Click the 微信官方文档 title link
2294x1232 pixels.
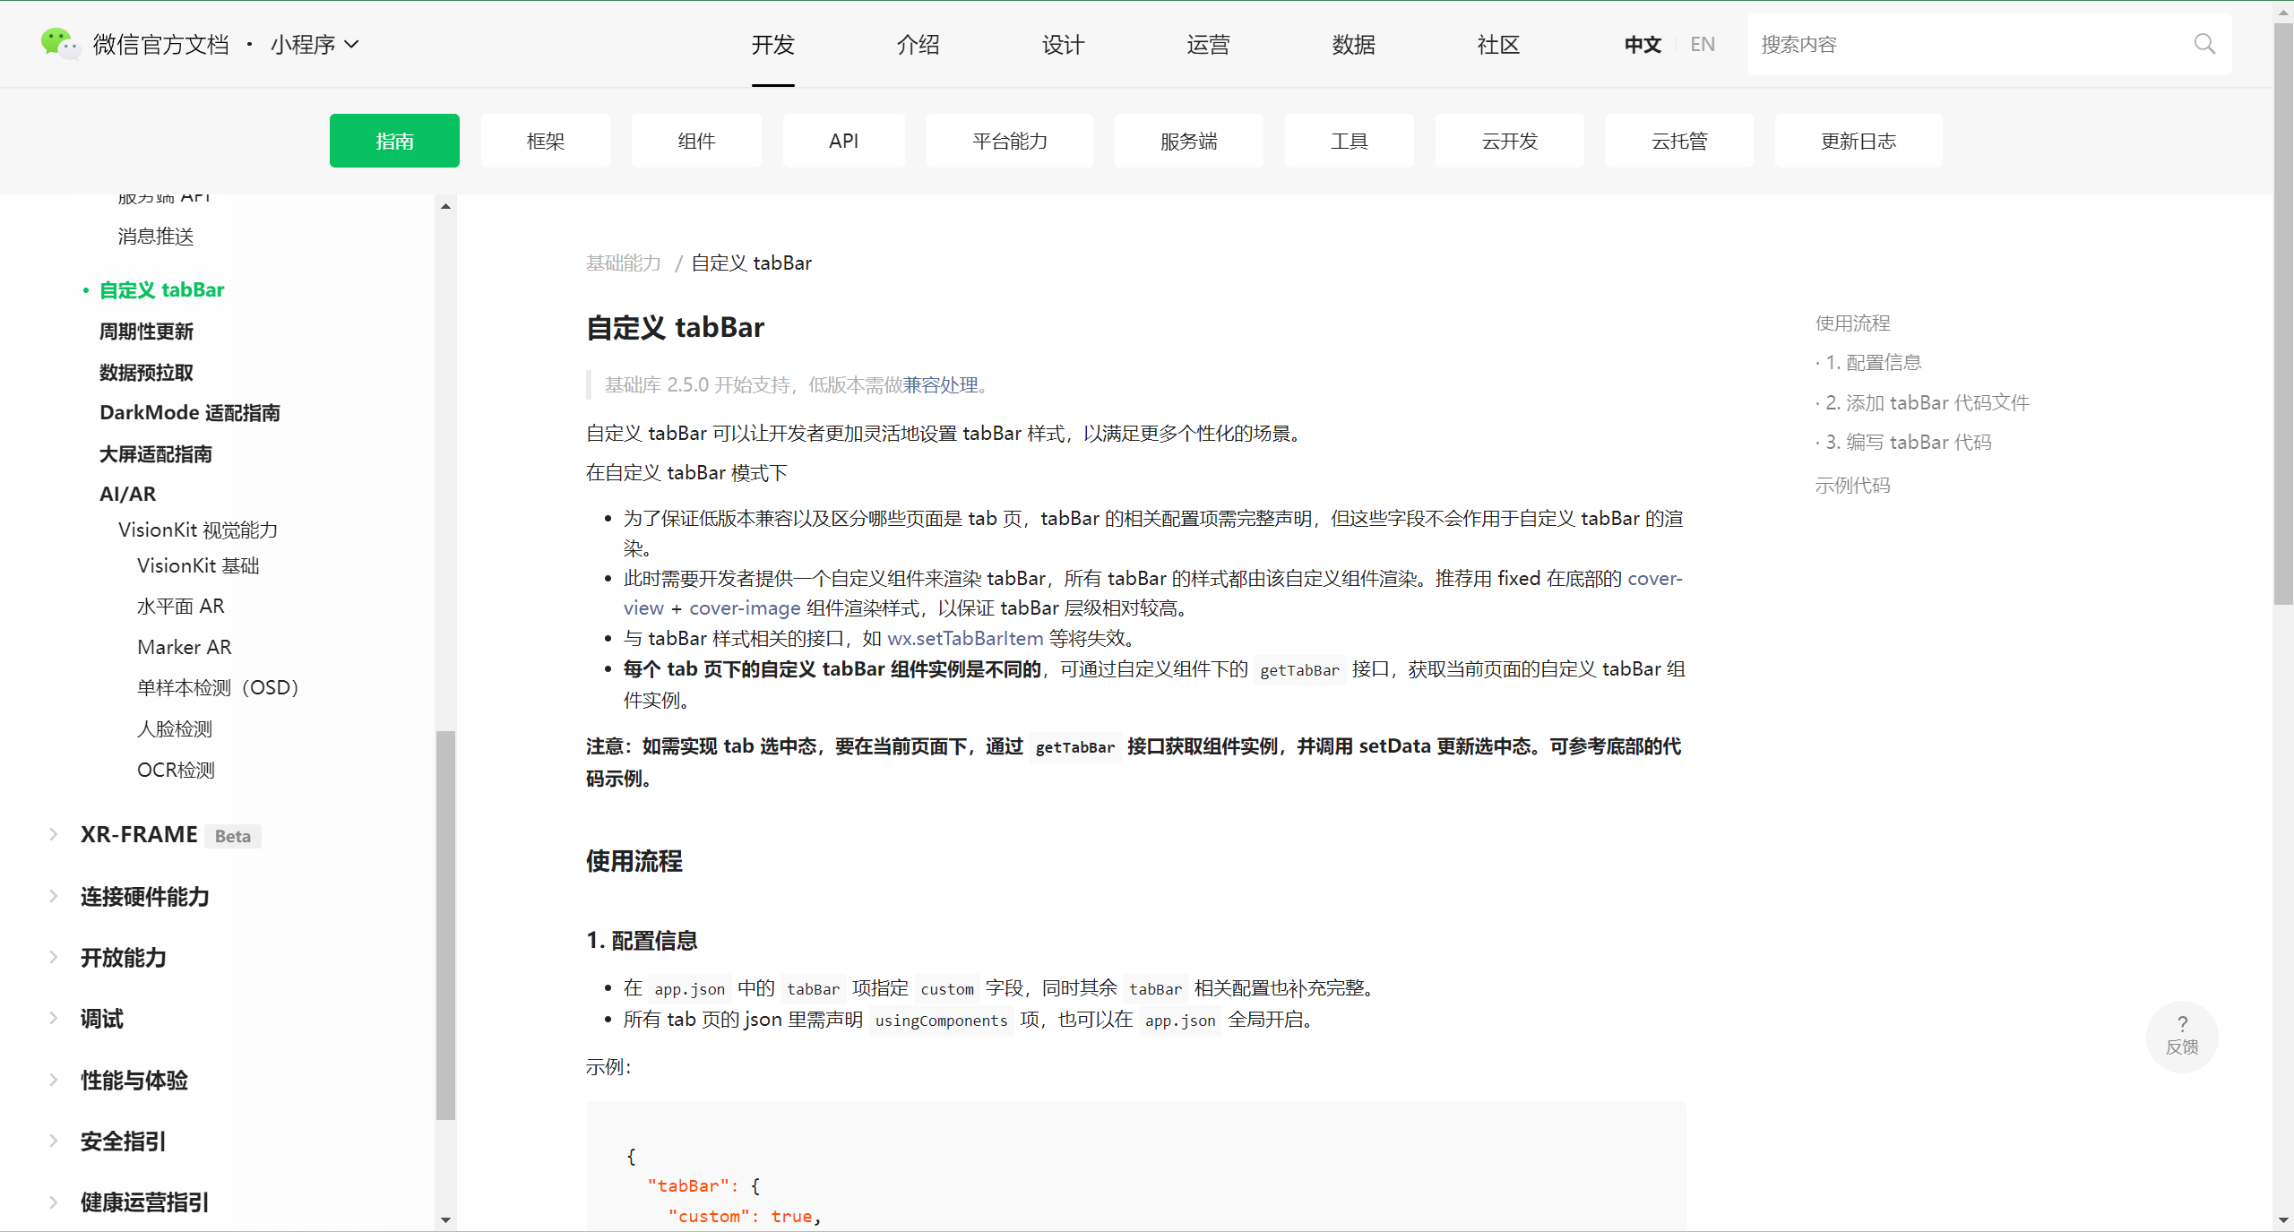[160, 44]
